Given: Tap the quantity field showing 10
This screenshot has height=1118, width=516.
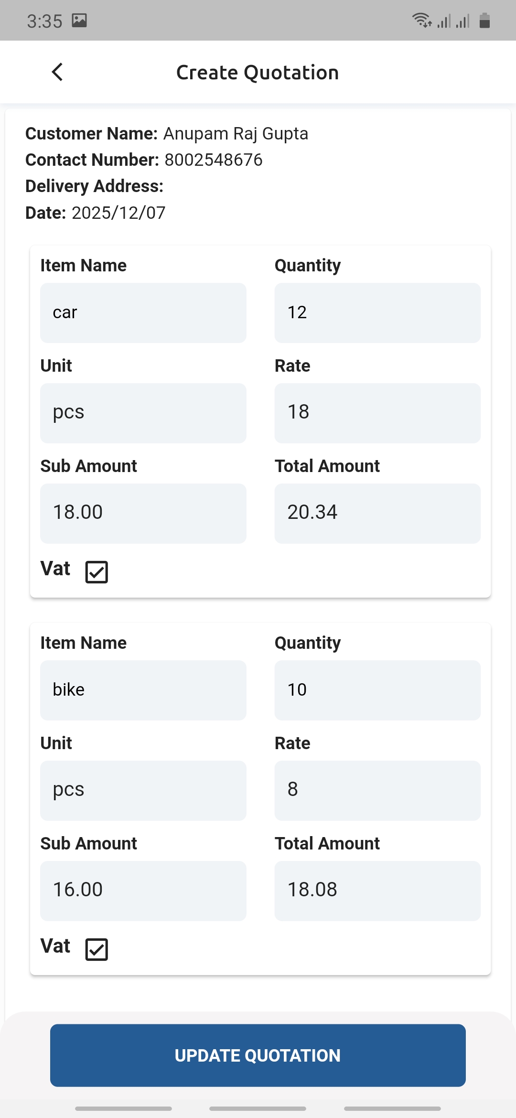Looking at the screenshot, I should pyautogui.click(x=377, y=690).
